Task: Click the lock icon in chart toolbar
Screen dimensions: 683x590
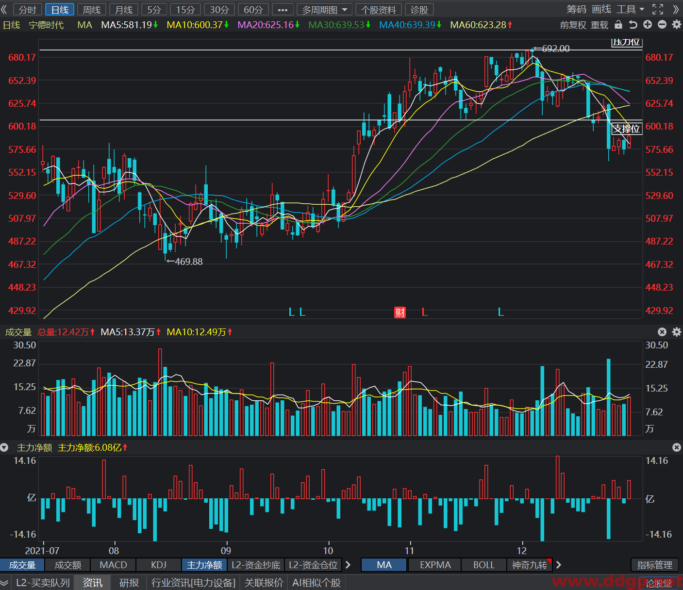Action: point(618,25)
